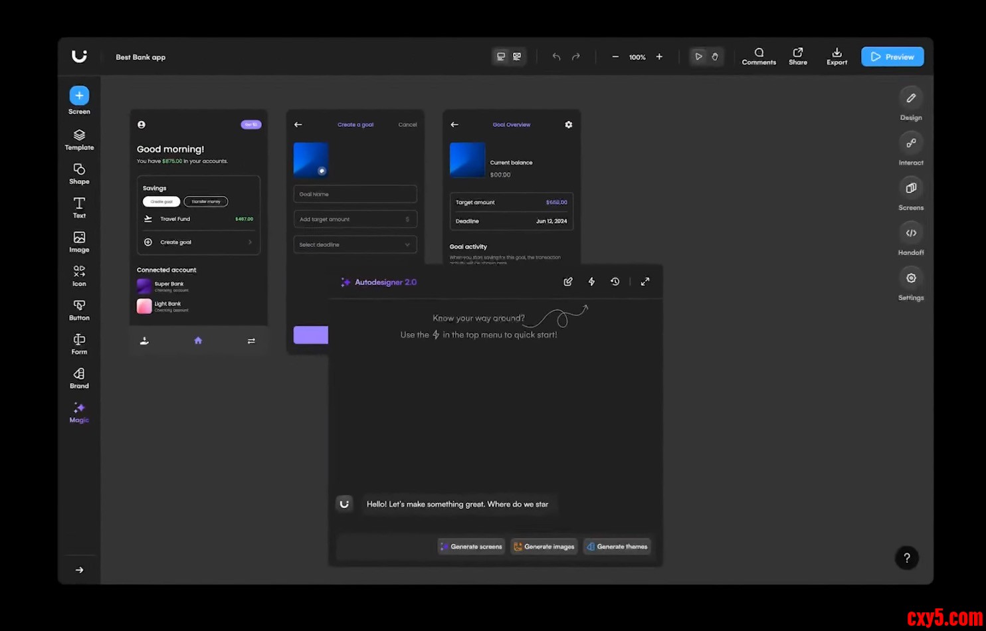Expand the left sidebar with arrow
The height and width of the screenshot is (631, 986).
(x=79, y=570)
